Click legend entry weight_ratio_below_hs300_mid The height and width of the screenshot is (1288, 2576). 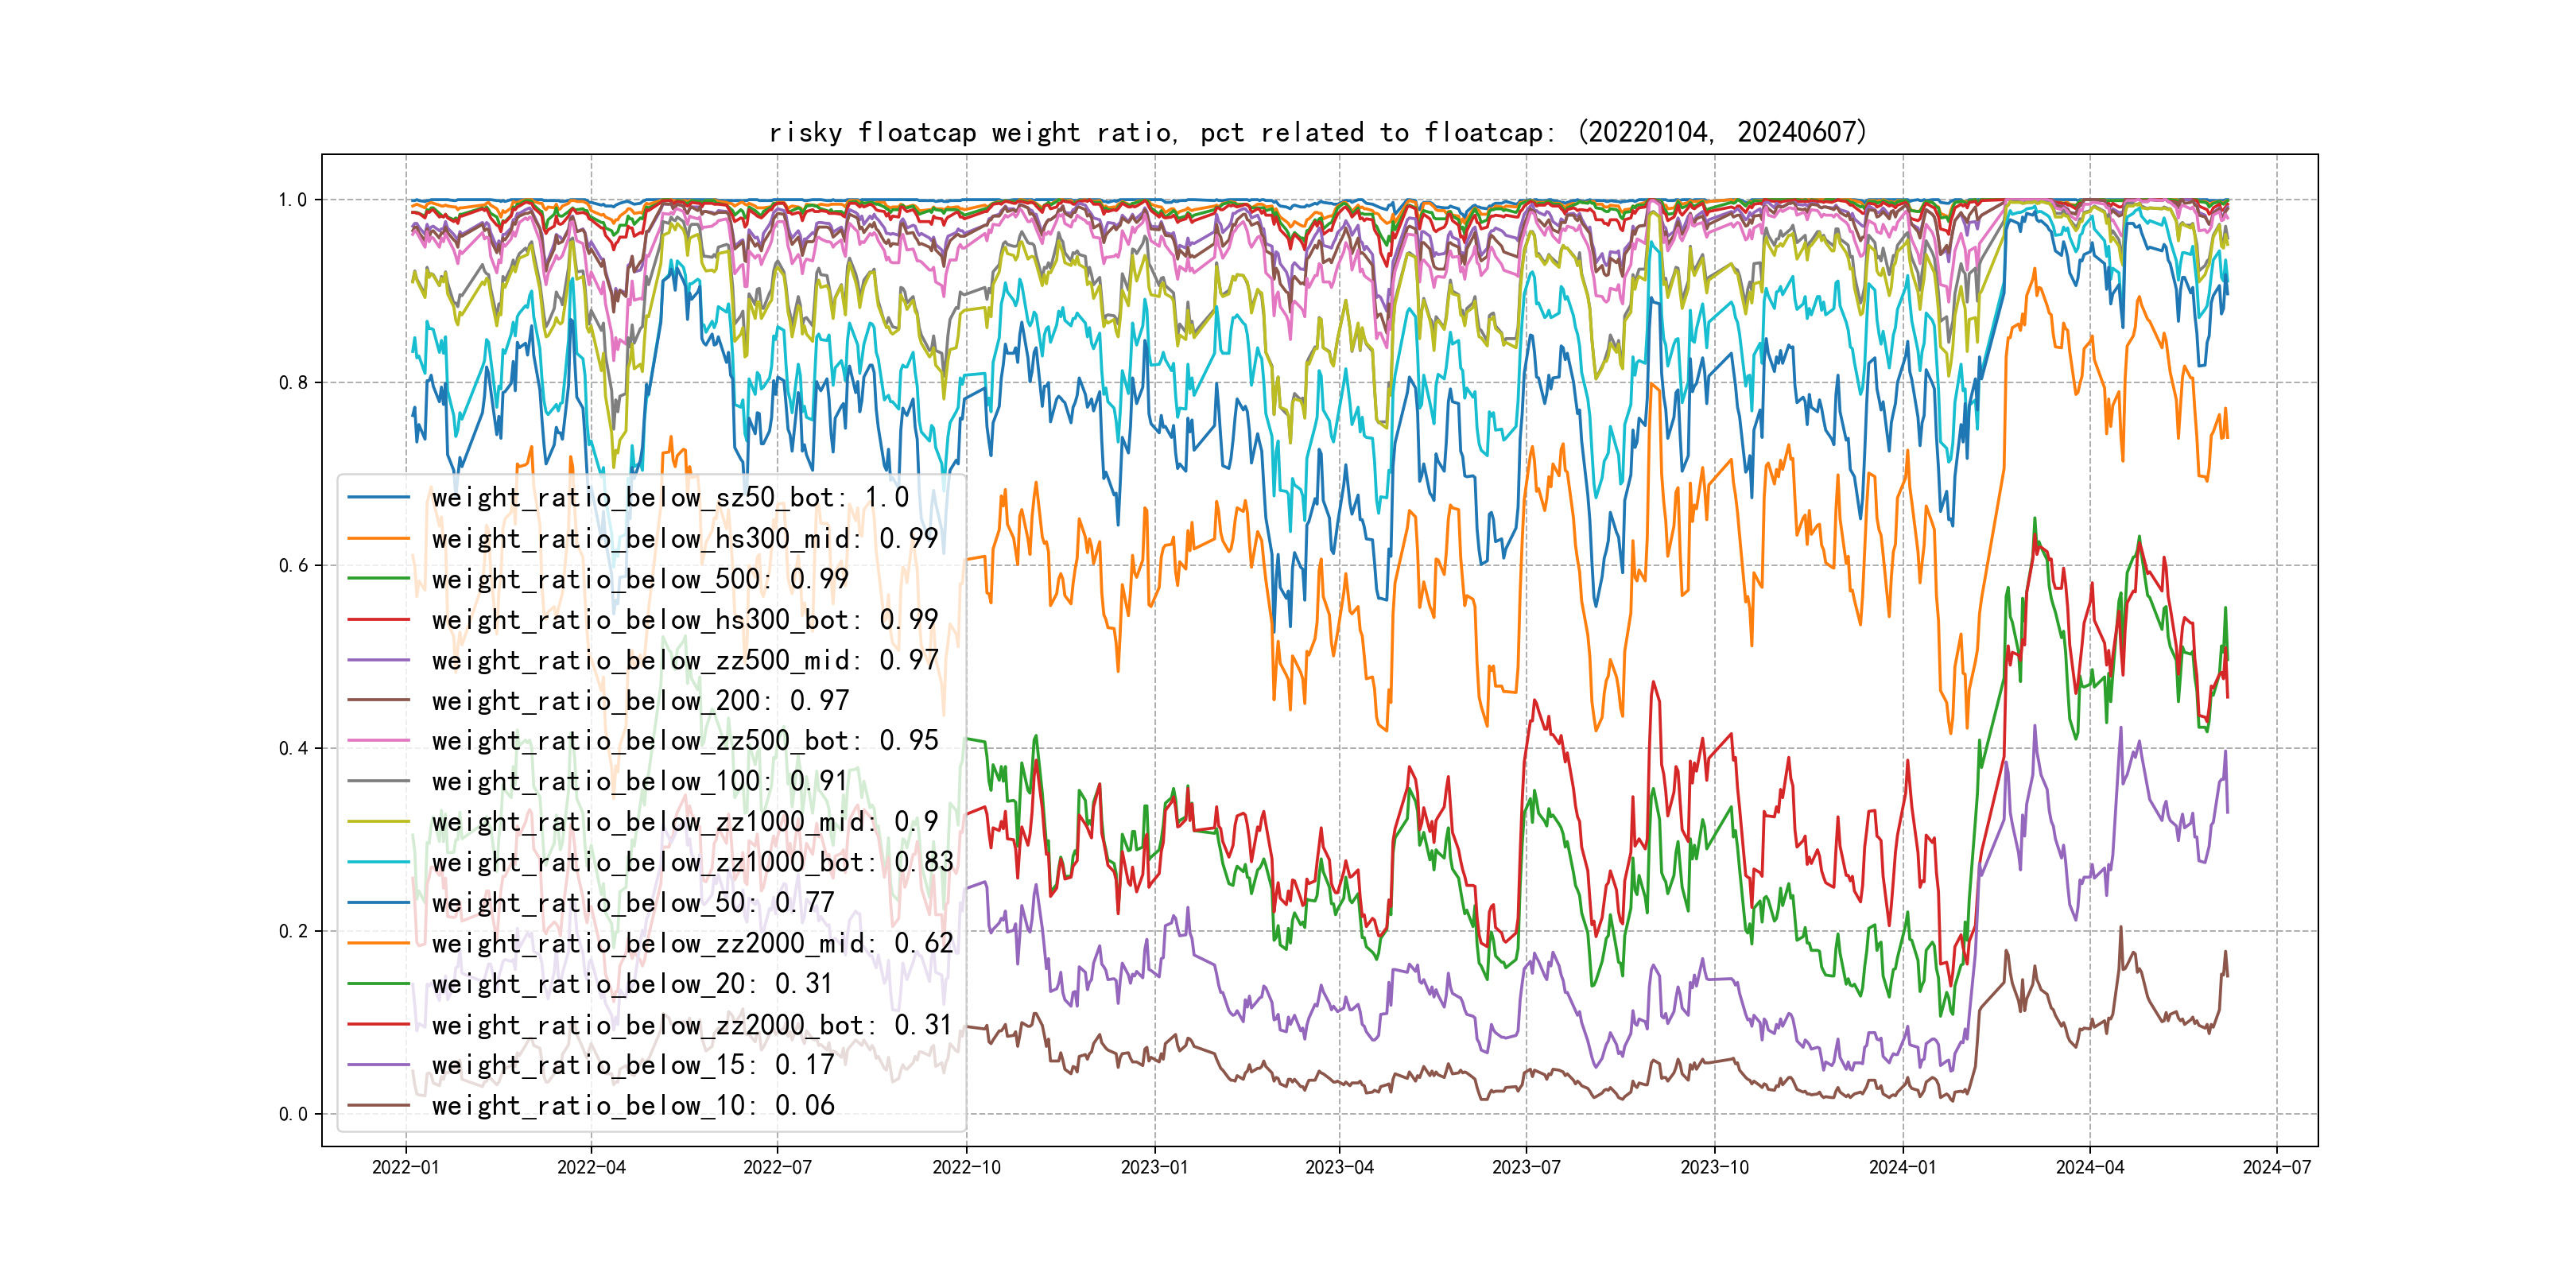pyautogui.click(x=684, y=539)
